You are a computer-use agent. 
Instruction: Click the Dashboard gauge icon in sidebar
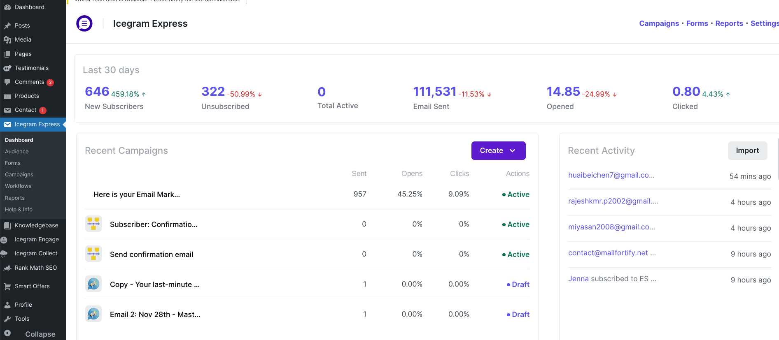[x=7, y=7]
